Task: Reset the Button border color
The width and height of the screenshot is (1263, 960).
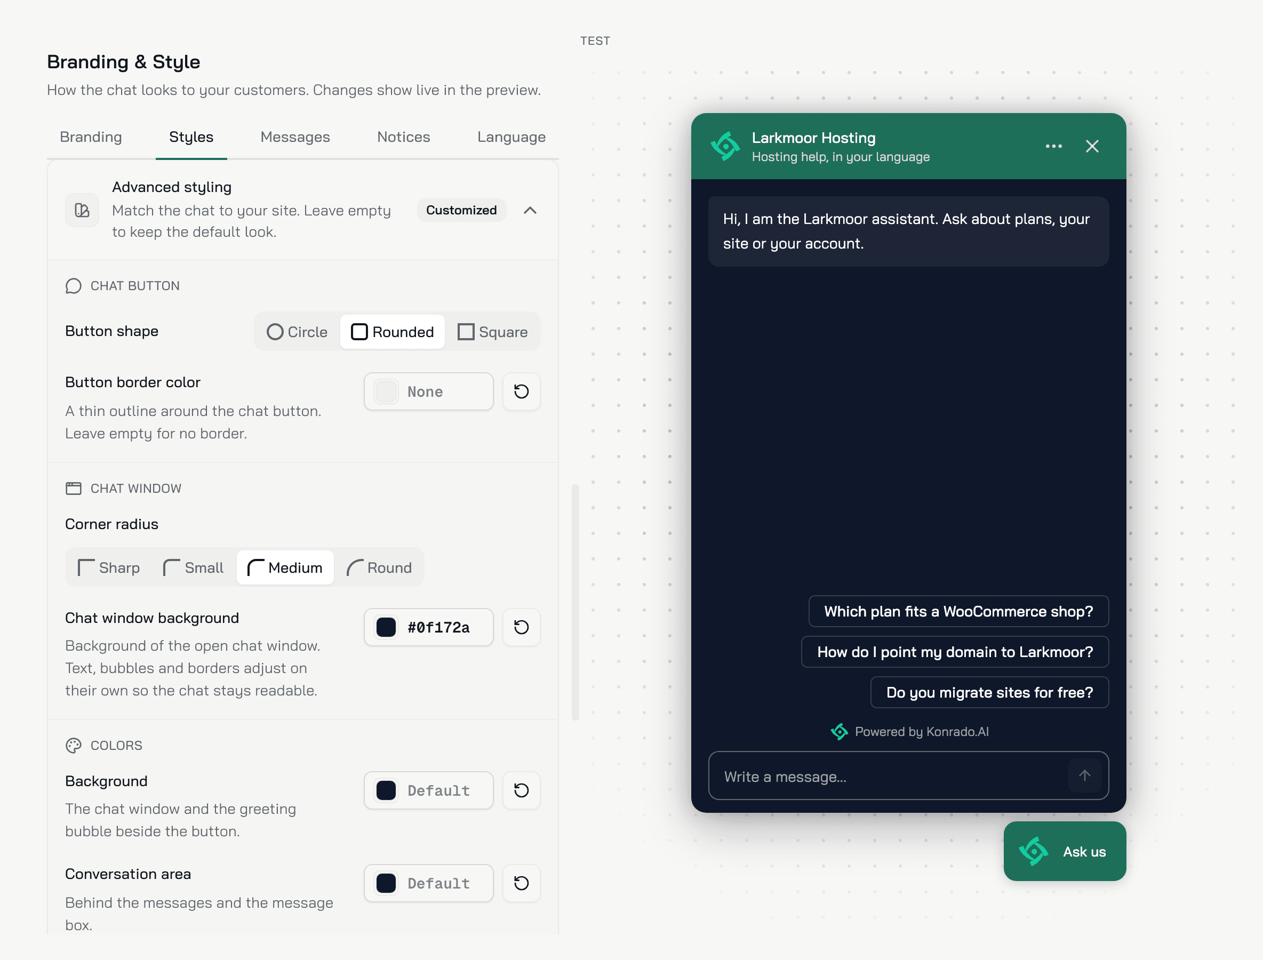Action: [x=521, y=391]
